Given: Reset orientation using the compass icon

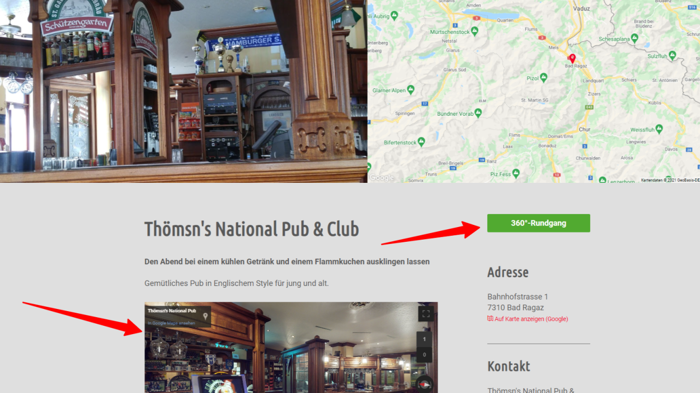Looking at the screenshot, I should (x=425, y=384).
